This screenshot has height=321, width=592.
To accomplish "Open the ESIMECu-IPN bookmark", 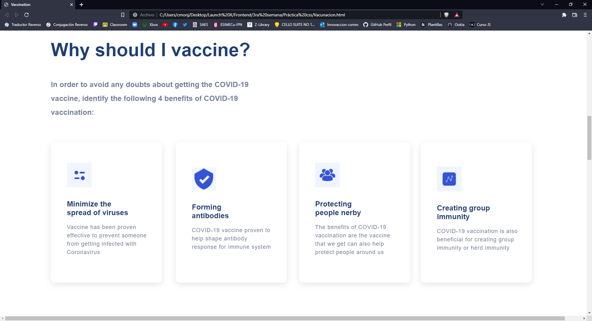I will (x=228, y=25).
